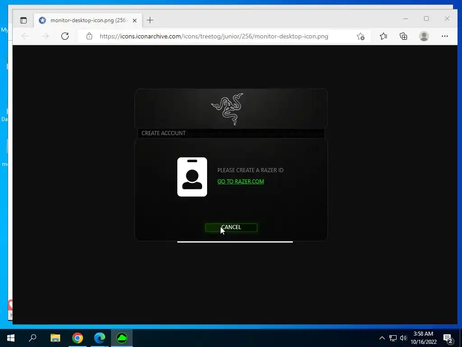Click PLEASE CREATE A RAZER ID text
The height and width of the screenshot is (347, 462).
(250, 170)
